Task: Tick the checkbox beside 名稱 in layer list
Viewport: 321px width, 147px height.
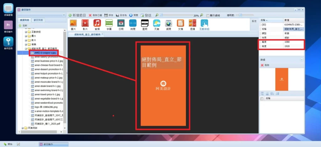Action: click(262, 99)
